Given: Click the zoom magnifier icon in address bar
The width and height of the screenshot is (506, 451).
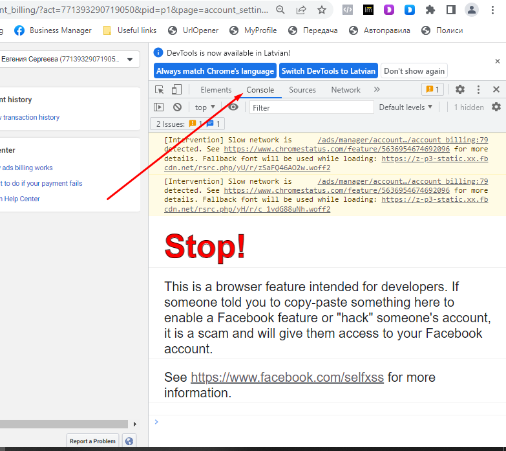Looking at the screenshot, I should [x=280, y=10].
